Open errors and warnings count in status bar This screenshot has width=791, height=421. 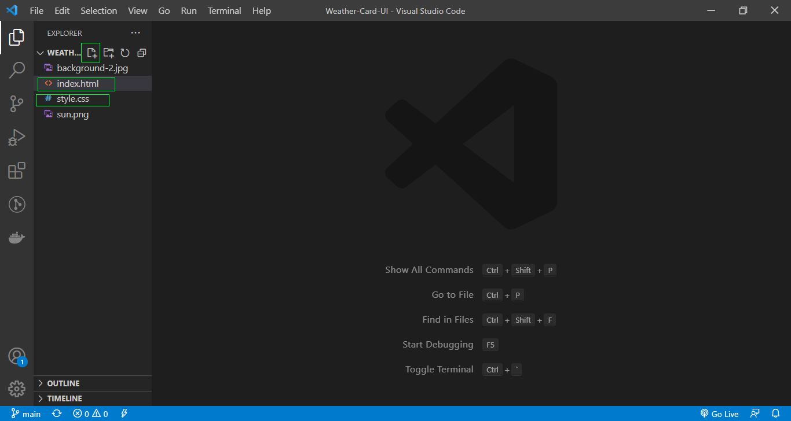click(90, 413)
